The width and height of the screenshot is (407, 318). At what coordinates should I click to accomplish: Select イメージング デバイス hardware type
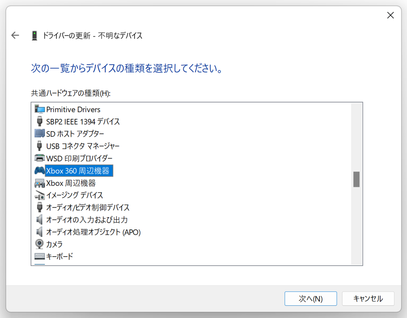(75, 195)
